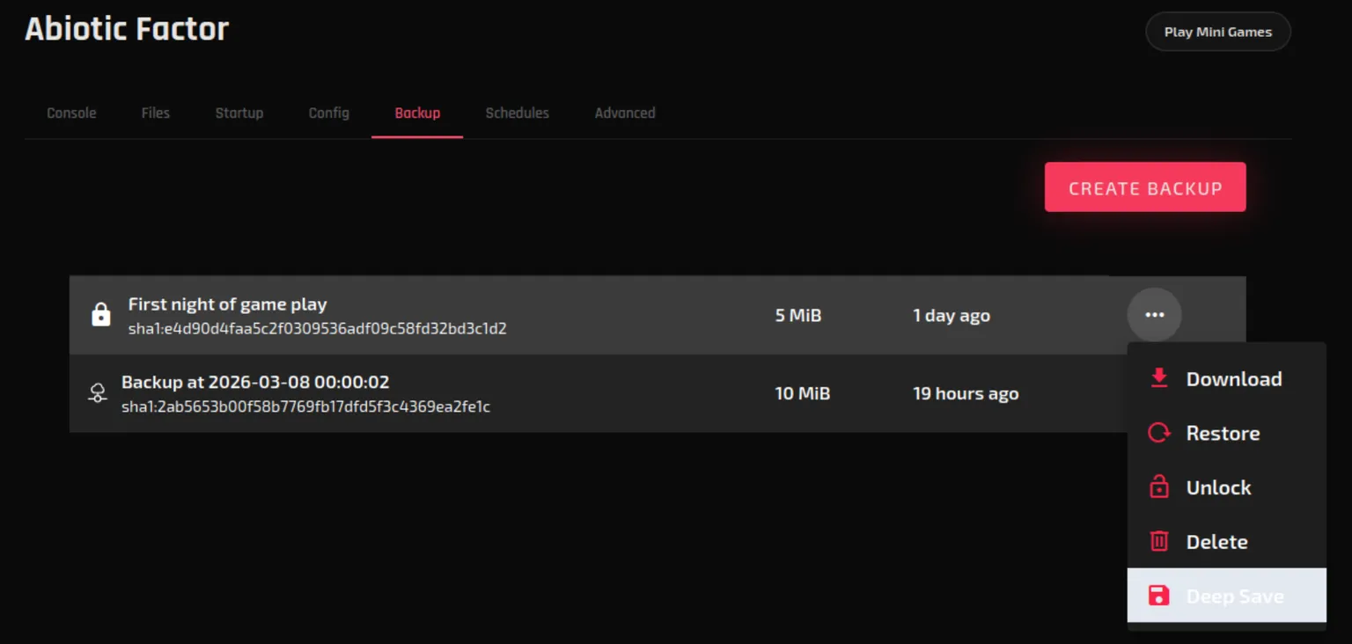The image size is (1352, 644).
Task: Click the lock icon on First night backup
Action: click(101, 314)
